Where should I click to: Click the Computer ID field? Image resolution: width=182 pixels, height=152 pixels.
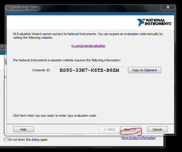pos(89,70)
